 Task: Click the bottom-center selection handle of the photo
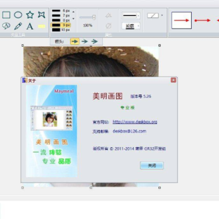91,188
